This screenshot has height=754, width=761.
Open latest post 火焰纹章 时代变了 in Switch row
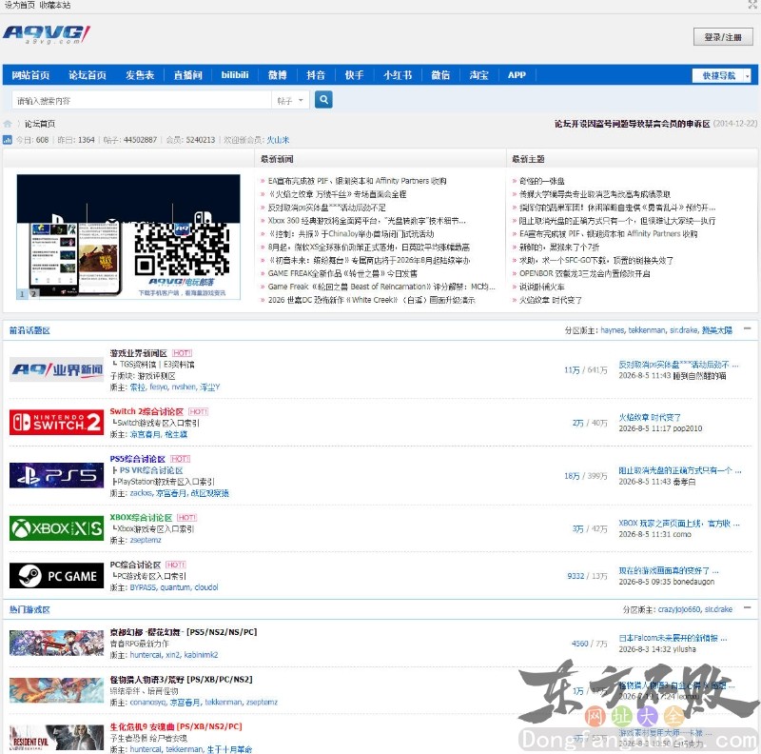pos(650,417)
